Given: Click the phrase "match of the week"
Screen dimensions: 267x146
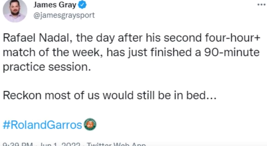Looking at the screenshot, I should click(53, 52).
